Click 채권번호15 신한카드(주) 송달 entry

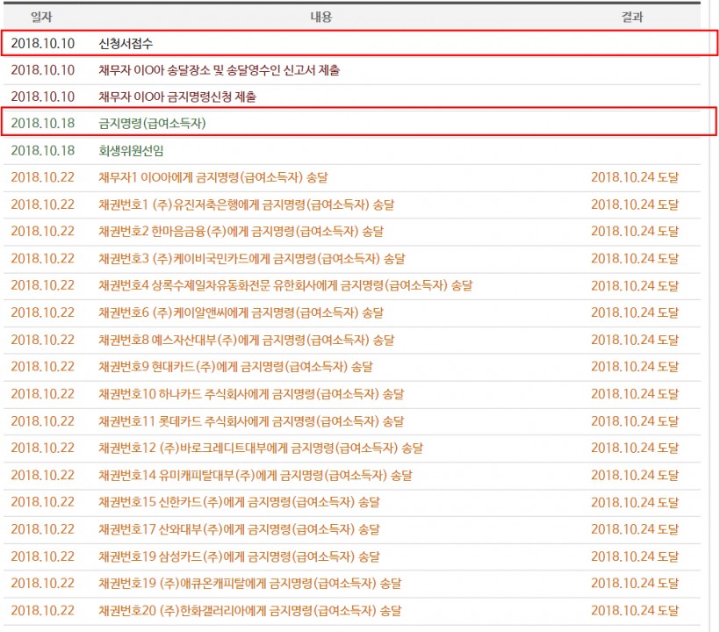239,502
